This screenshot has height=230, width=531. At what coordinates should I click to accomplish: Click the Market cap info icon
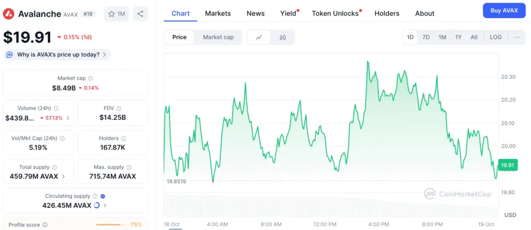tap(91, 78)
